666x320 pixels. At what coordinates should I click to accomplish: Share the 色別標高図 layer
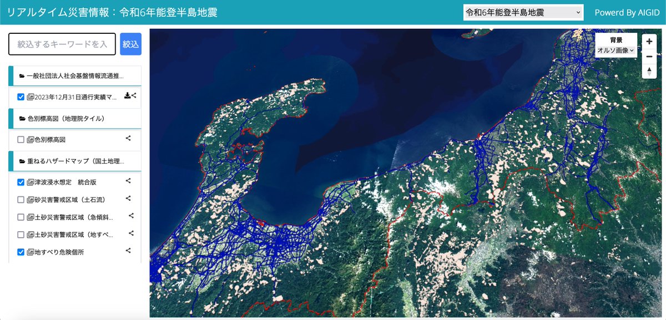click(x=128, y=139)
